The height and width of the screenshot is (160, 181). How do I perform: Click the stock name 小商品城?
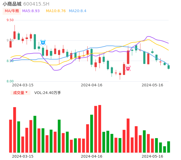(x=12, y=4)
